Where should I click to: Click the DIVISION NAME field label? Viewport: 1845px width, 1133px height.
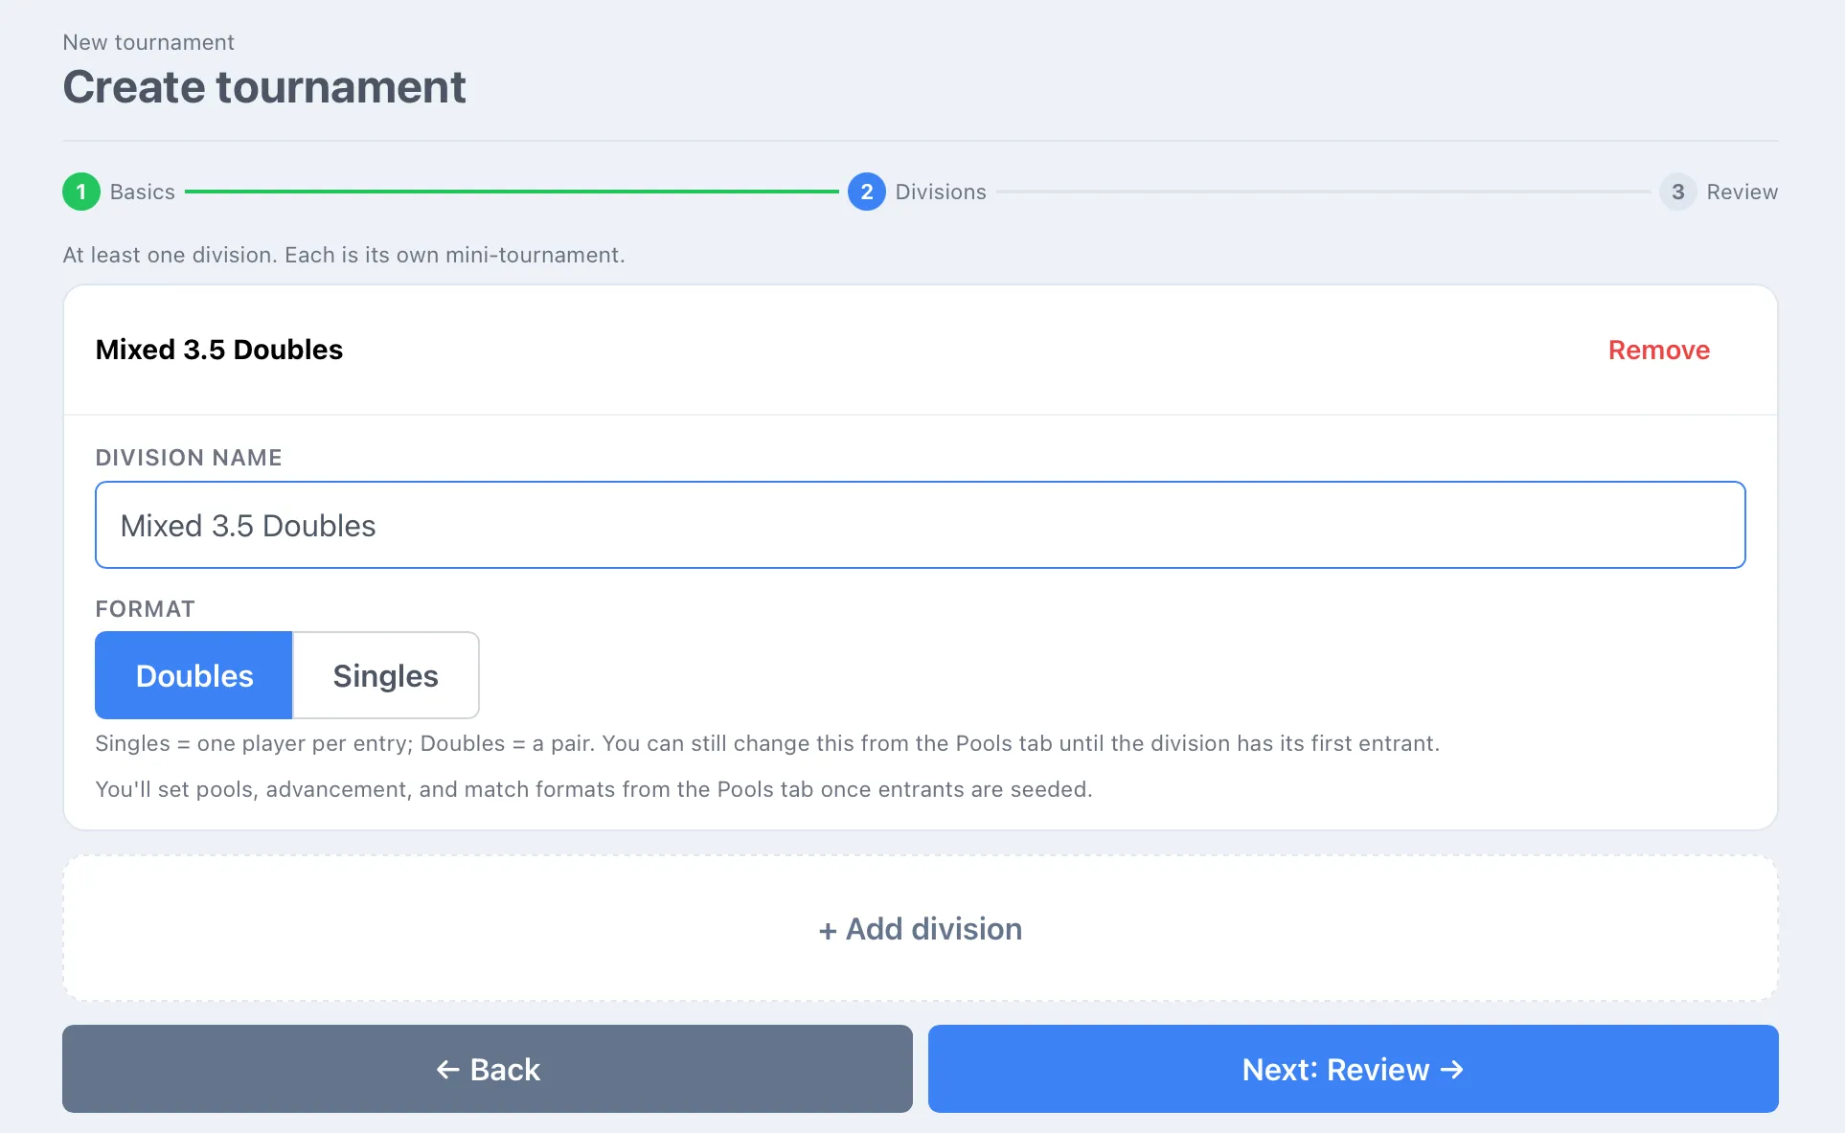pos(189,458)
